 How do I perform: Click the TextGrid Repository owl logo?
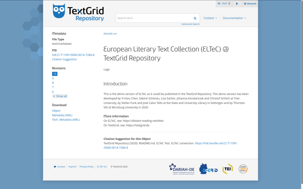click(78, 13)
